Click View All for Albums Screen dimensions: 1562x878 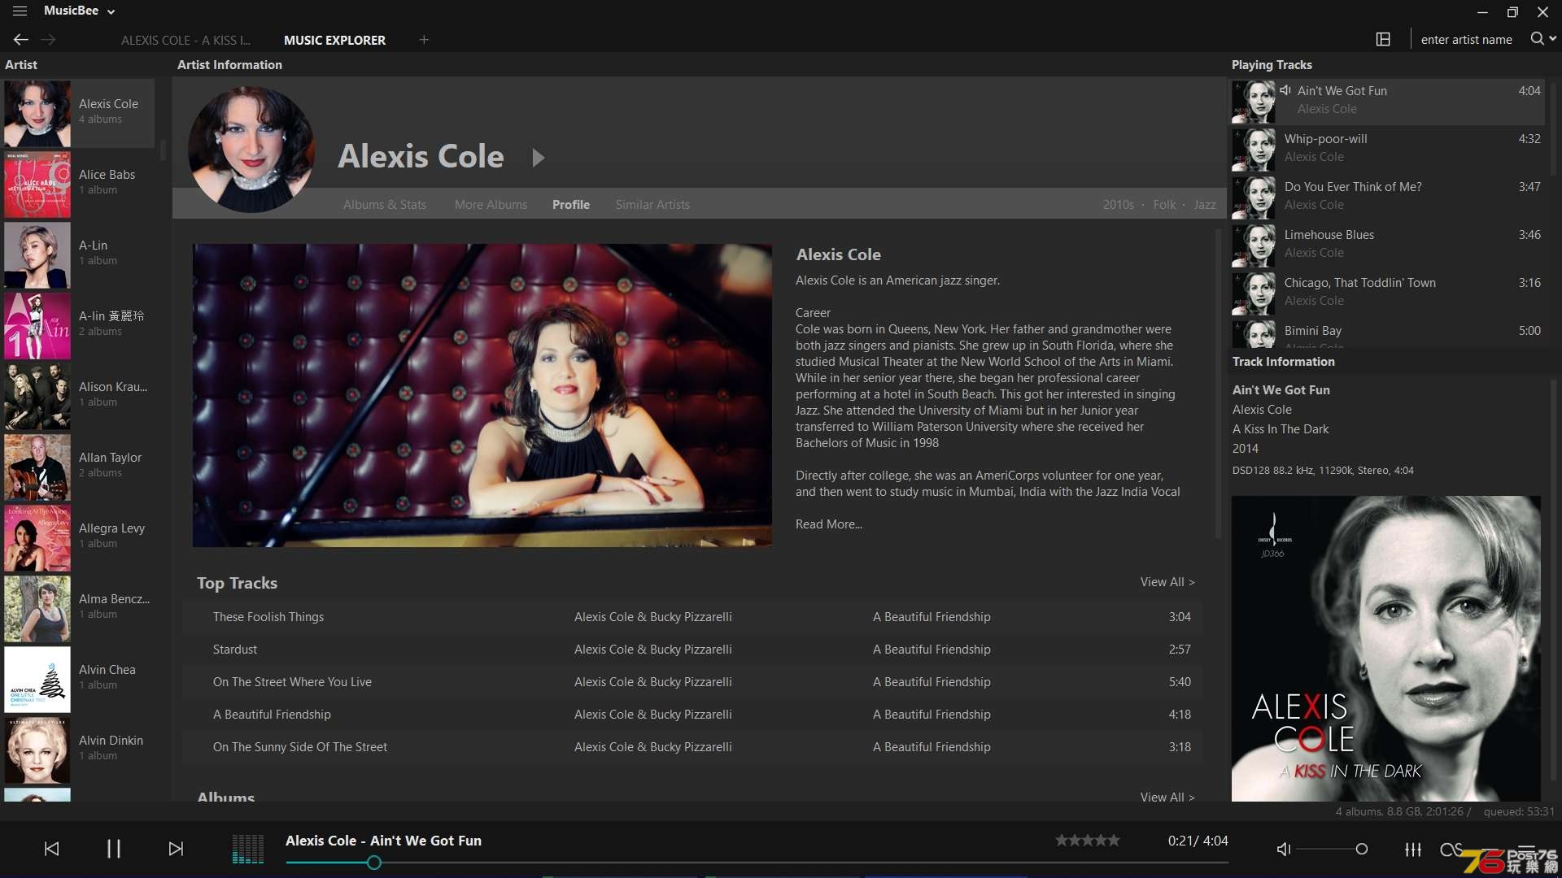(1167, 797)
